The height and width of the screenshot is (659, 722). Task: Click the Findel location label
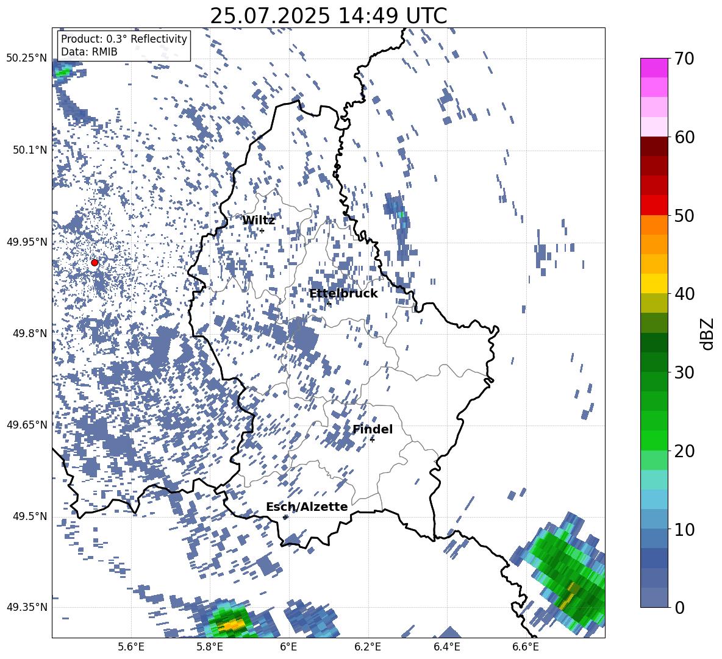373,429
